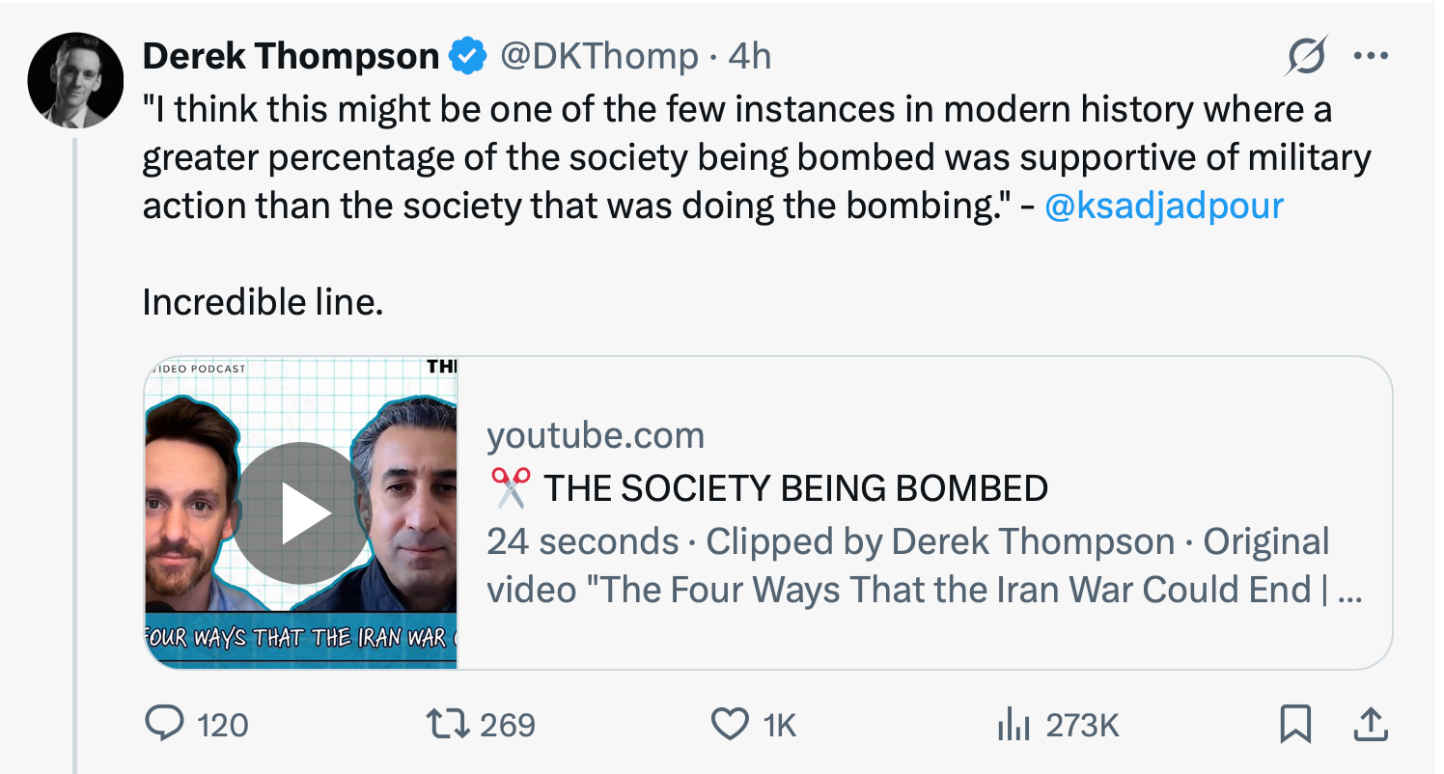
Task: Click the Derek Thompson display name
Action: (291, 57)
